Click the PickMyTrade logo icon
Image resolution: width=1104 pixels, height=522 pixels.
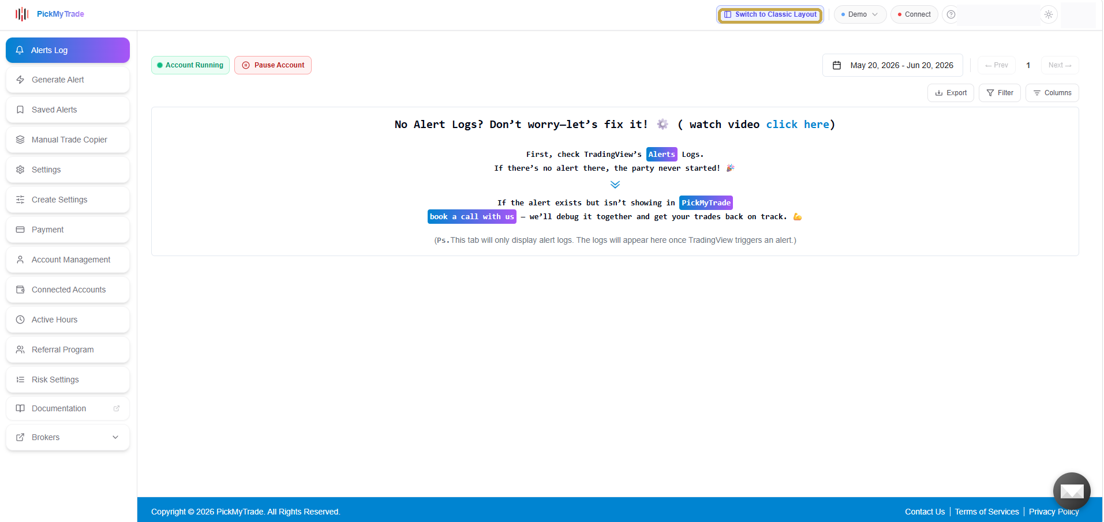tap(22, 14)
